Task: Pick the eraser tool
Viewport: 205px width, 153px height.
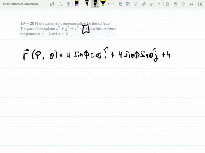Action: pyautogui.click(x=76, y=3)
